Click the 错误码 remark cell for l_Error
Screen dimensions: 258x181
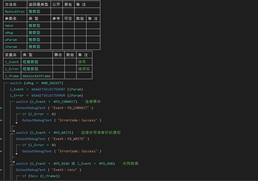coord(84,69)
